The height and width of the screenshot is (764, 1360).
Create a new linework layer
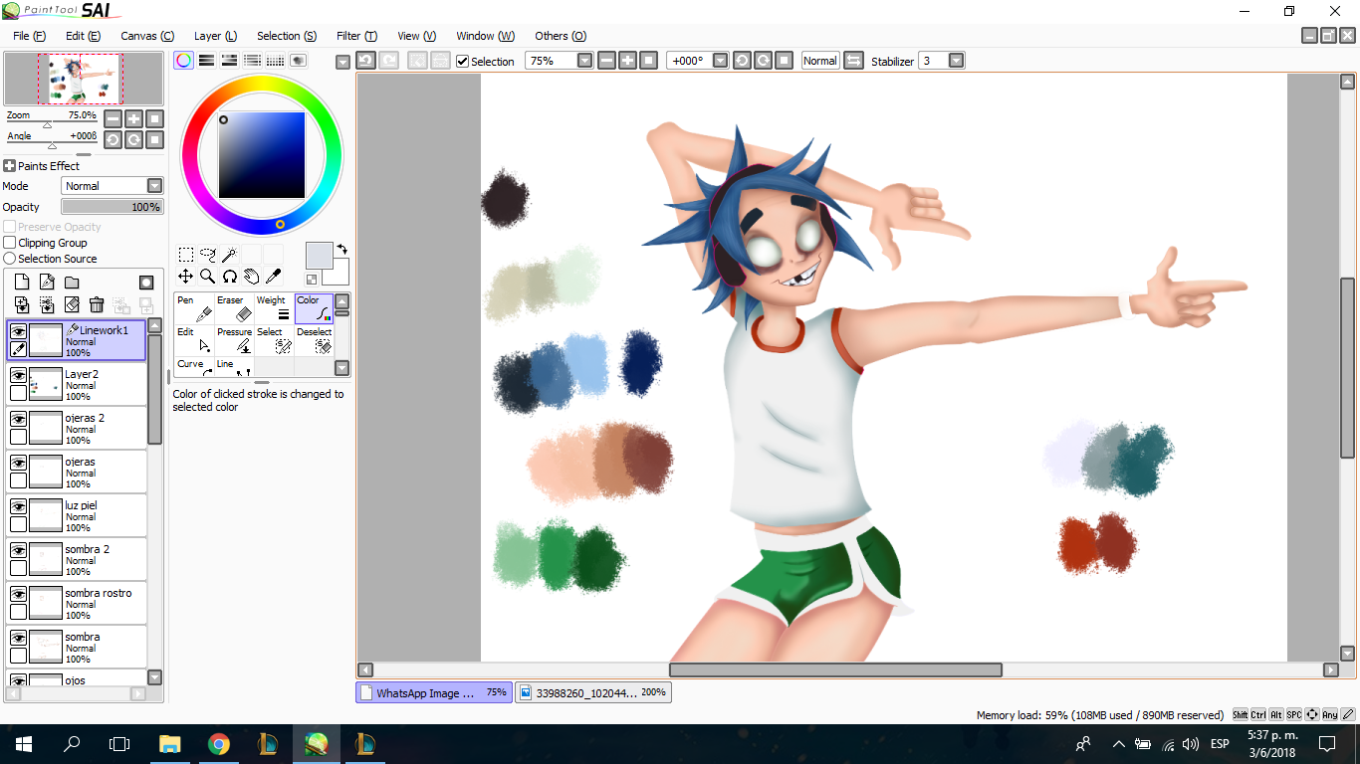point(47,283)
